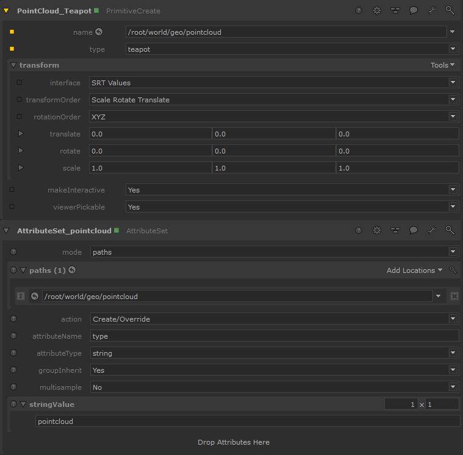
Task: Toggle the makeInteractive parameter state box
Action: click(12, 190)
